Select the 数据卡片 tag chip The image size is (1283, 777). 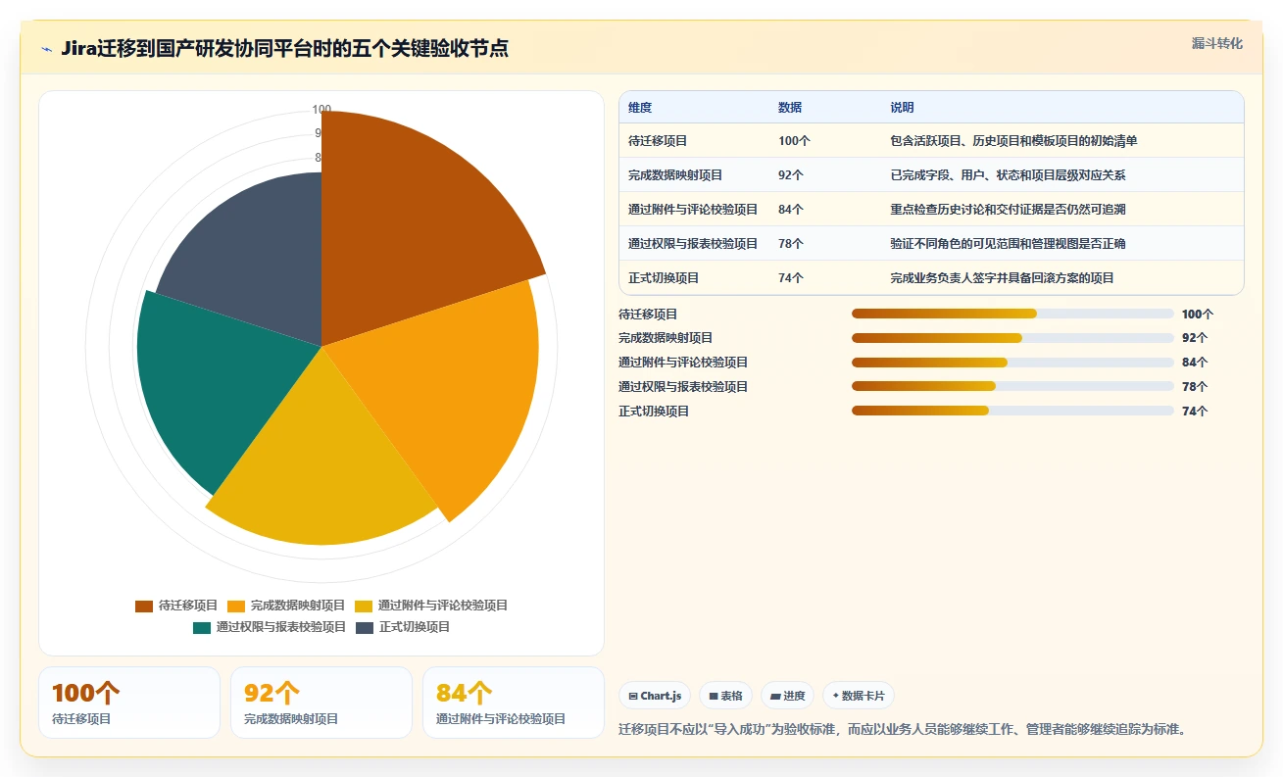pos(859,696)
